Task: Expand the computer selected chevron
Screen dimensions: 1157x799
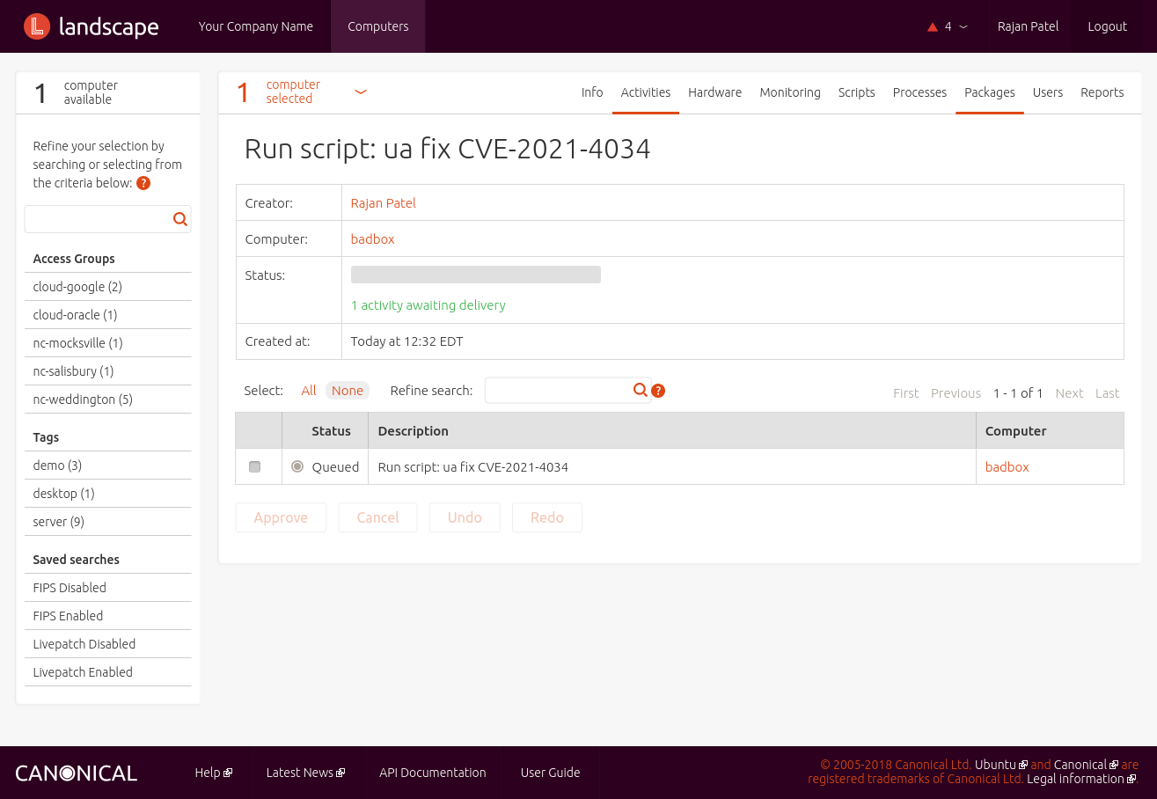Action: (361, 92)
